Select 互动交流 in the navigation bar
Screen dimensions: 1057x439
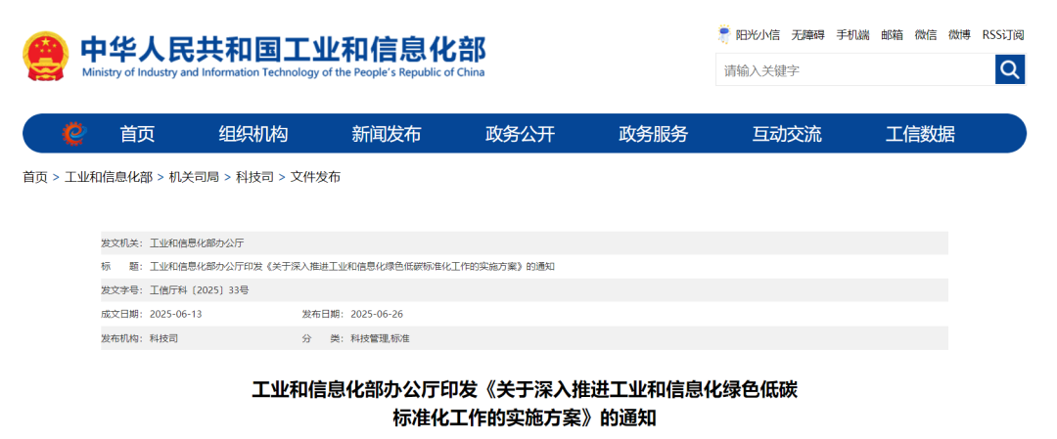[x=787, y=134]
